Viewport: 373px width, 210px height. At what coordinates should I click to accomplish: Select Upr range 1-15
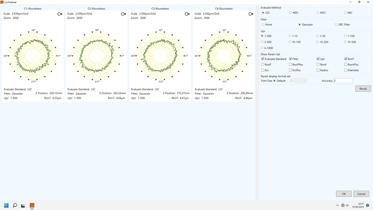tap(293, 36)
